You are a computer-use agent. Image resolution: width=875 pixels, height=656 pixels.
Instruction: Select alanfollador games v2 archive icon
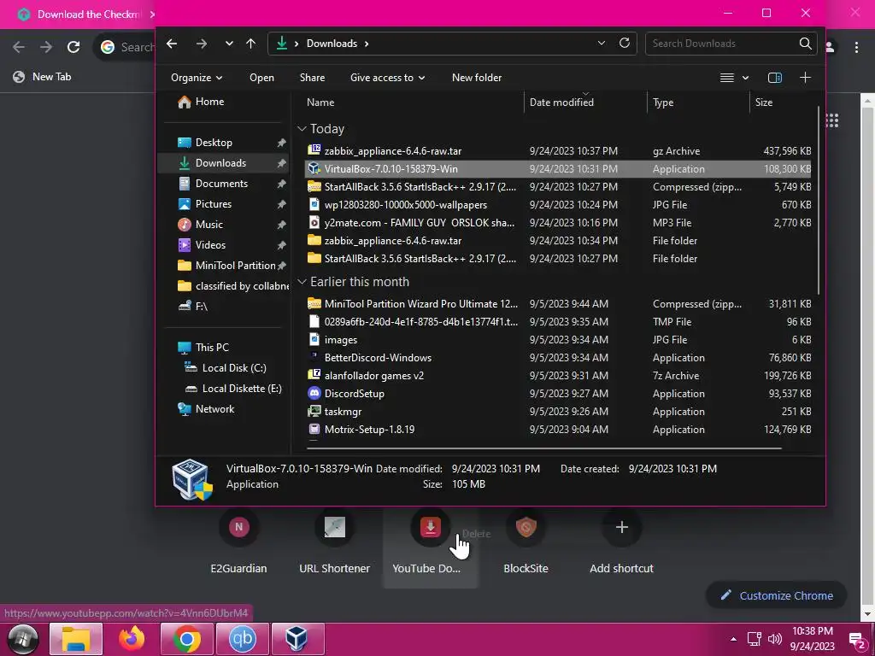314,375
